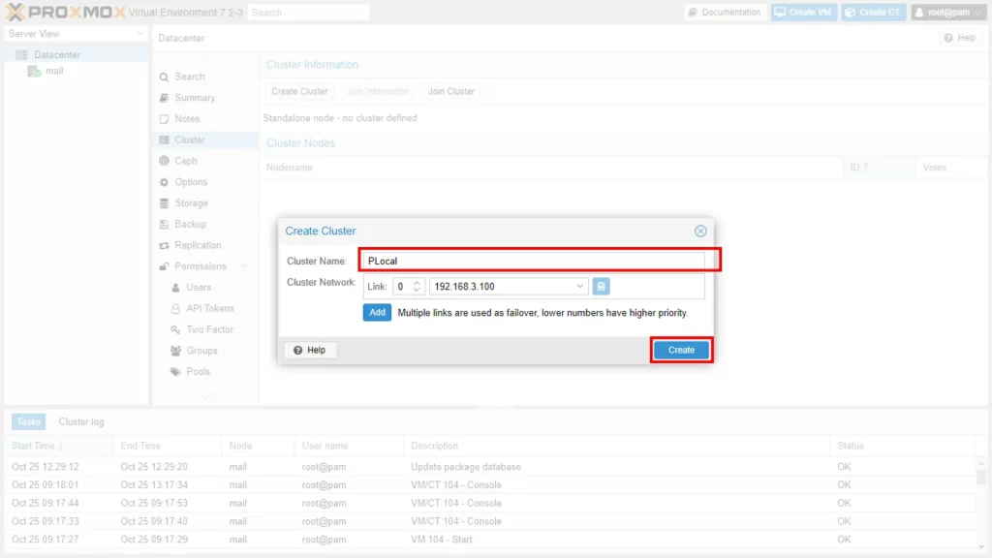Click the Create button in dialog
Image resolution: width=992 pixels, height=558 pixels.
point(681,350)
